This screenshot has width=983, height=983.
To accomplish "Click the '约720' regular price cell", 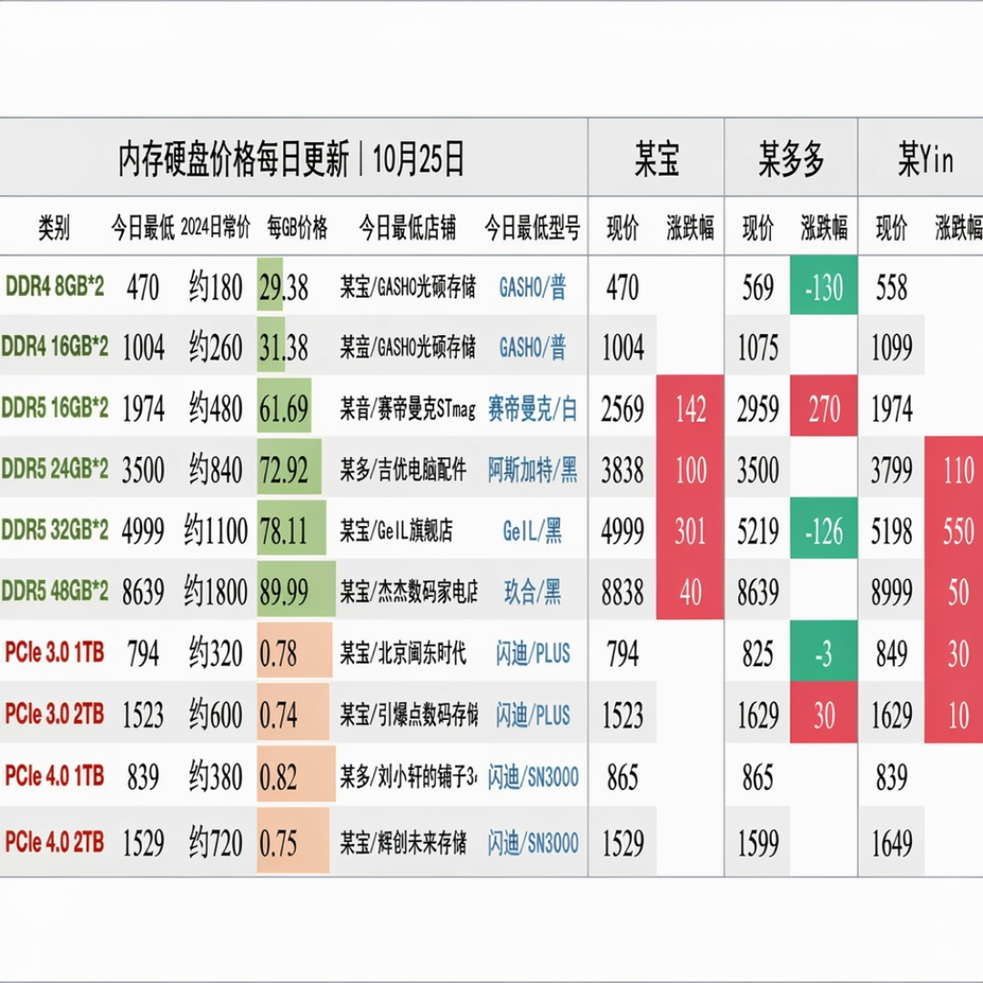I will [216, 843].
